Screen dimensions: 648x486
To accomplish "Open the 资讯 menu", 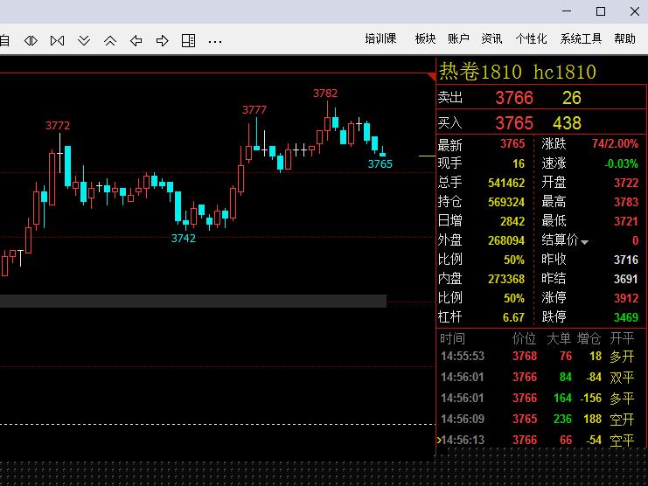I will point(491,39).
